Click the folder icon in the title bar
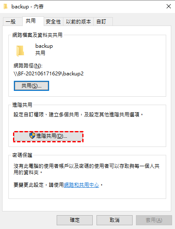The height and width of the screenshot is (229, 175). click(x=5, y=6)
